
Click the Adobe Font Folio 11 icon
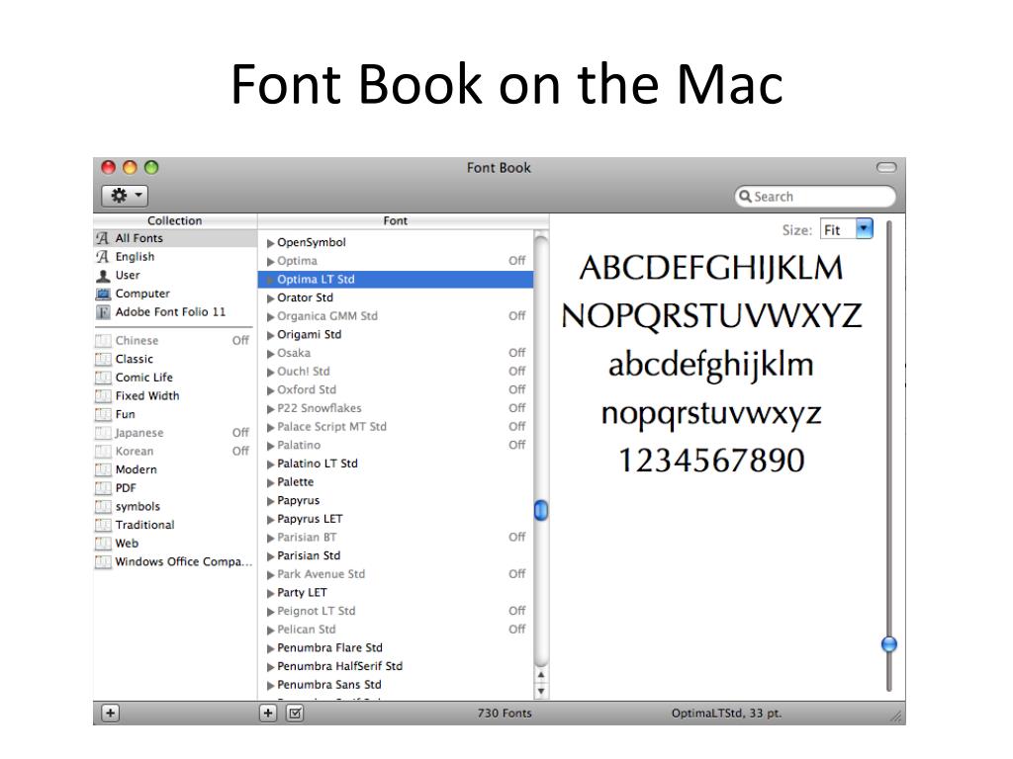click(103, 312)
